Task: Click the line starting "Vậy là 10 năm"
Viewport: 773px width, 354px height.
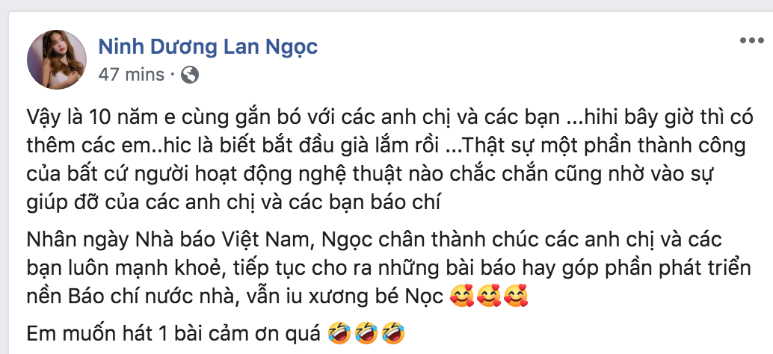Action: (x=389, y=119)
